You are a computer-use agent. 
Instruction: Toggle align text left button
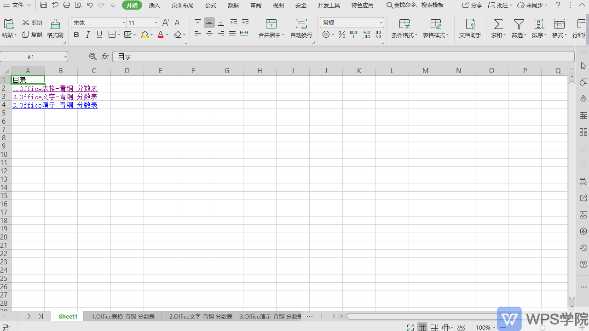click(x=198, y=34)
